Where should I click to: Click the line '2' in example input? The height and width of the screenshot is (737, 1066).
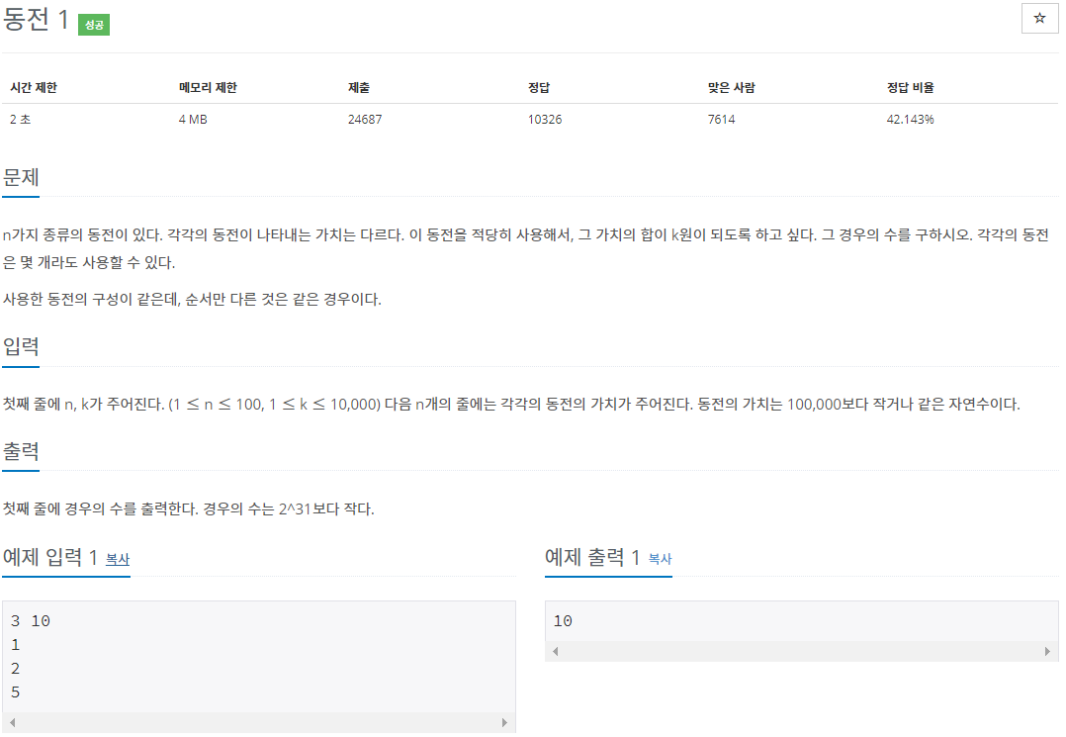(15, 669)
